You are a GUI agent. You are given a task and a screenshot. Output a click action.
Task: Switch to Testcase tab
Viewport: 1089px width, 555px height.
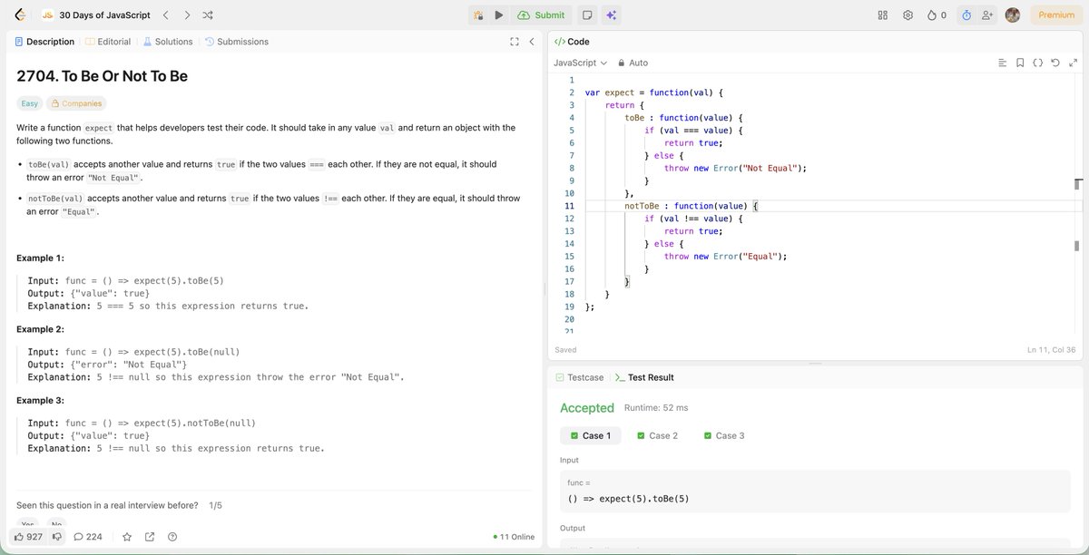(x=579, y=377)
